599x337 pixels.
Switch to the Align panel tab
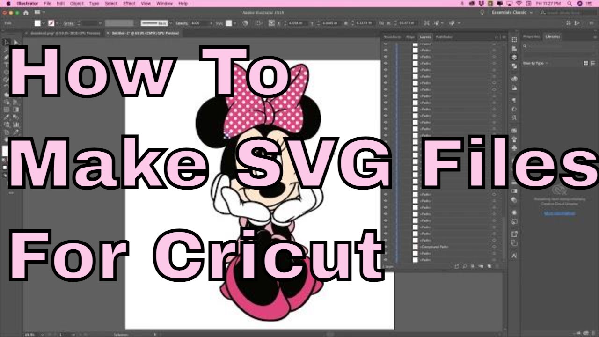coord(410,37)
